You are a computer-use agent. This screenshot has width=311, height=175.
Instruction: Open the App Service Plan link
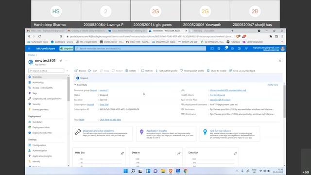coord(220,100)
